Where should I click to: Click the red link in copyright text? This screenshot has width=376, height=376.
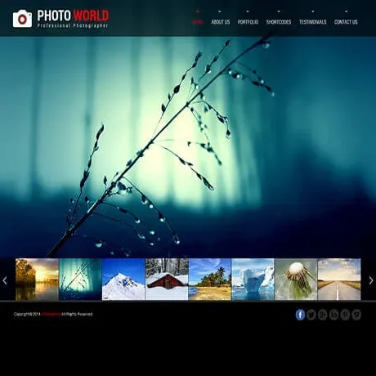click(51, 314)
